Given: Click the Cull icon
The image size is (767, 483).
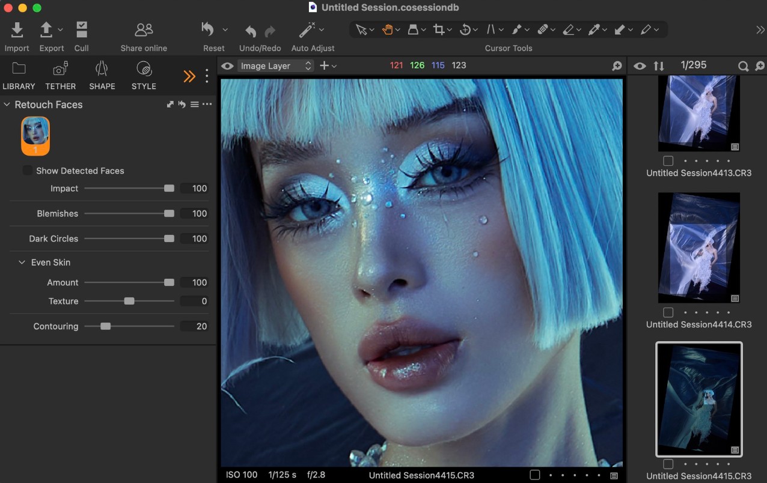Looking at the screenshot, I should [81, 29].
